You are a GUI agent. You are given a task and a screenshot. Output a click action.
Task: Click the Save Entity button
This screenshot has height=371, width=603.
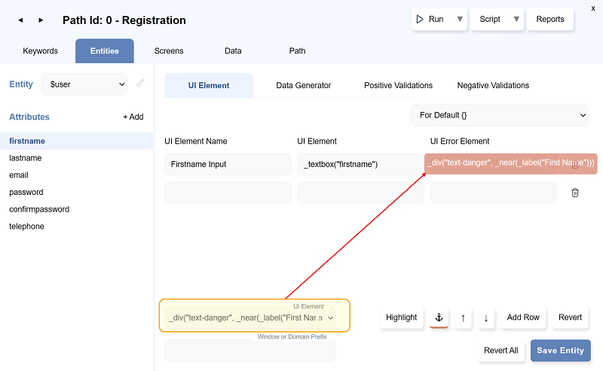click(x=560, y=351)
